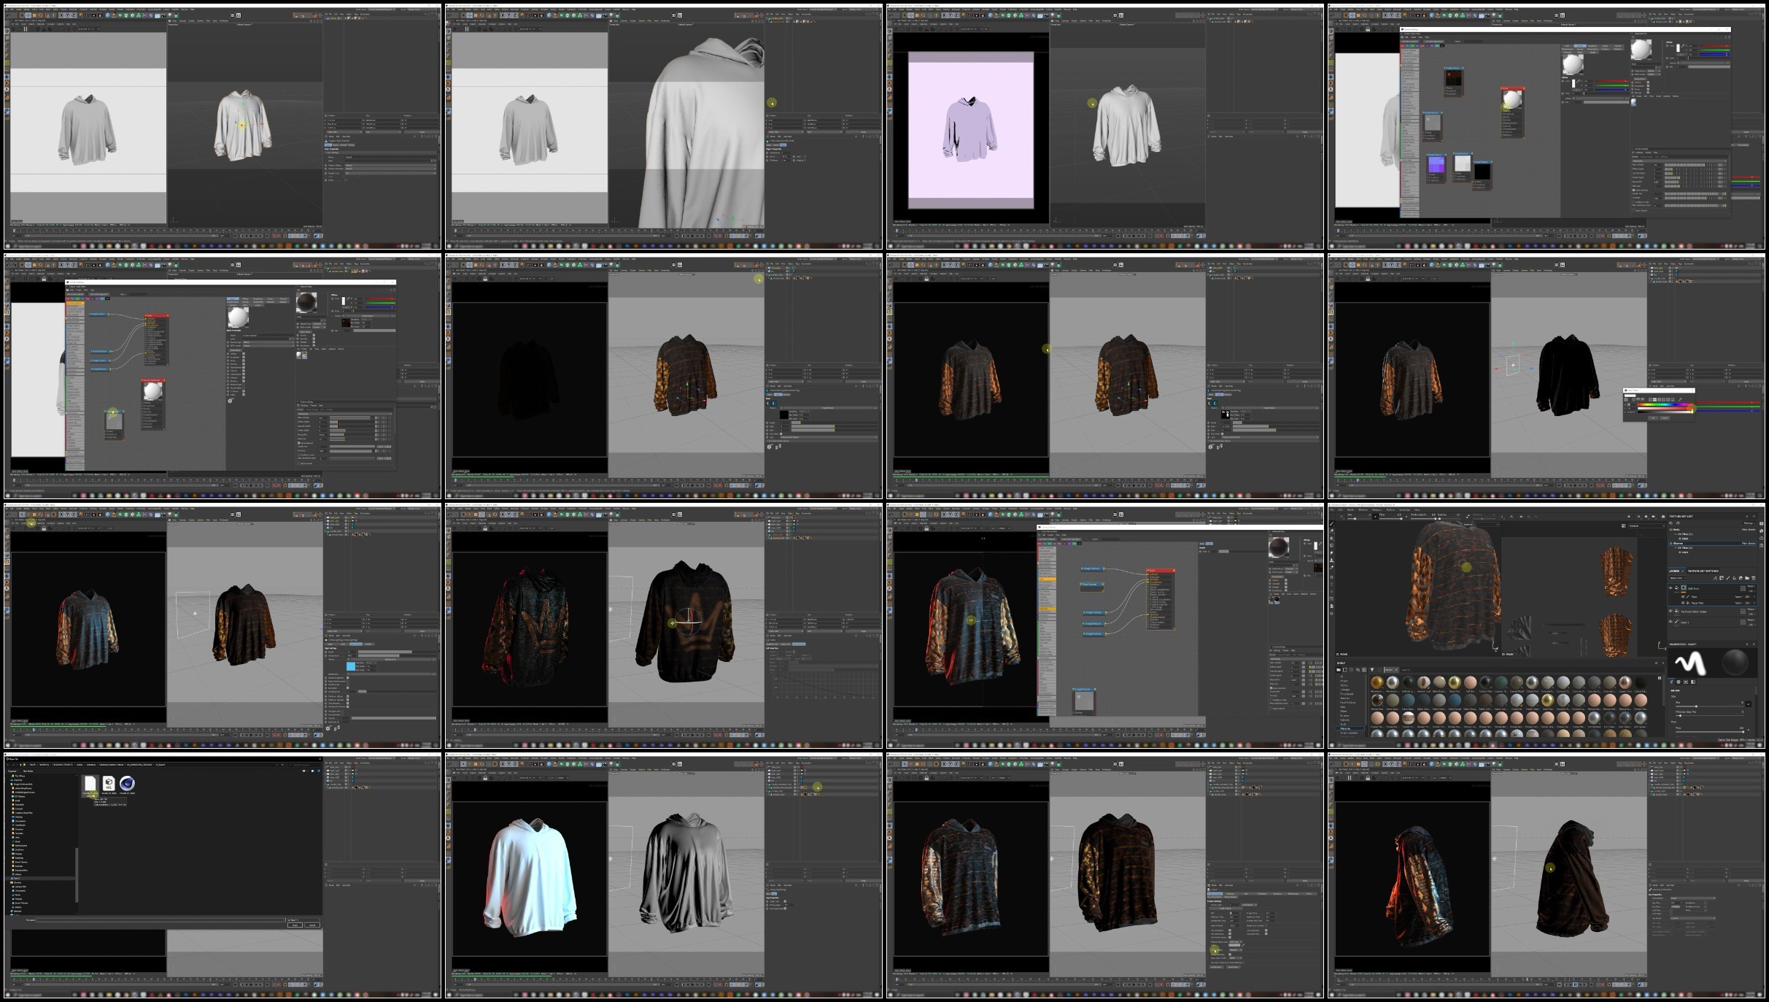Toggle visibility of the fabric scales layer
Image resolution: width=1769 pixels, height=1002 pixels.
[1671, 611]
